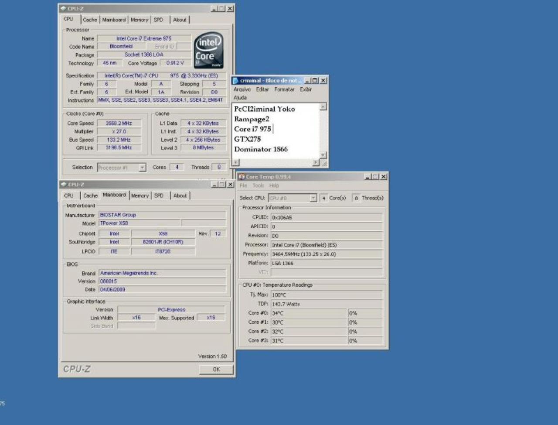The height and width of the screenshot is (425, 558).
Task: Open the SPD tab in top CPU-Z window
Action: (159, 20)
